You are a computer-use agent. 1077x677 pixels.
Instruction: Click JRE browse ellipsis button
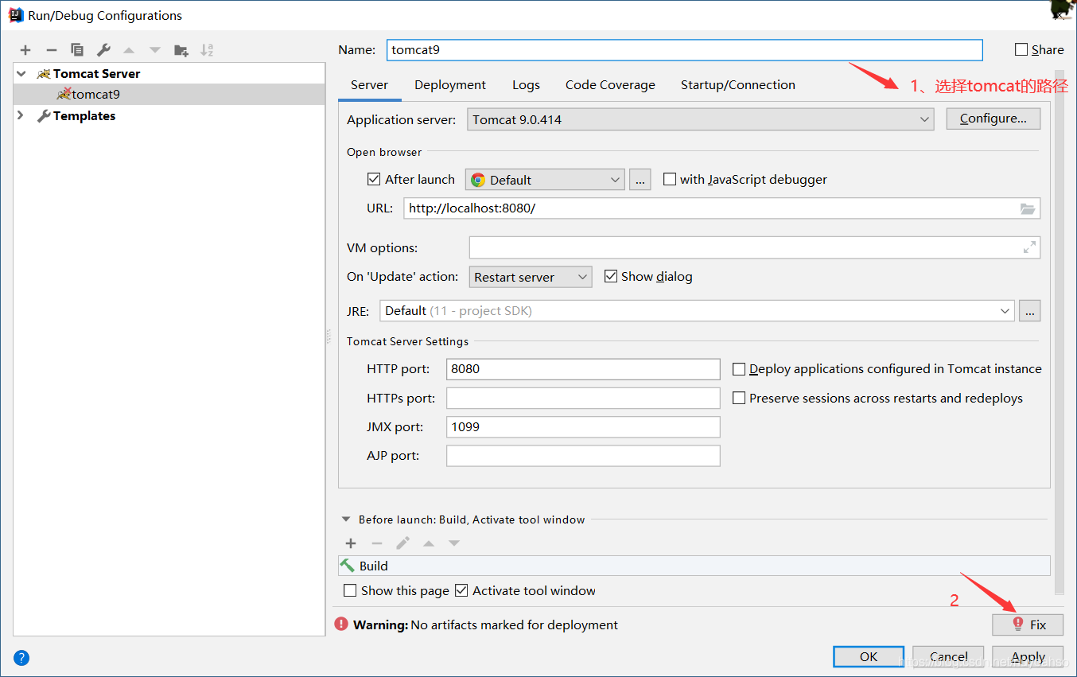(x=1030, y=311)
